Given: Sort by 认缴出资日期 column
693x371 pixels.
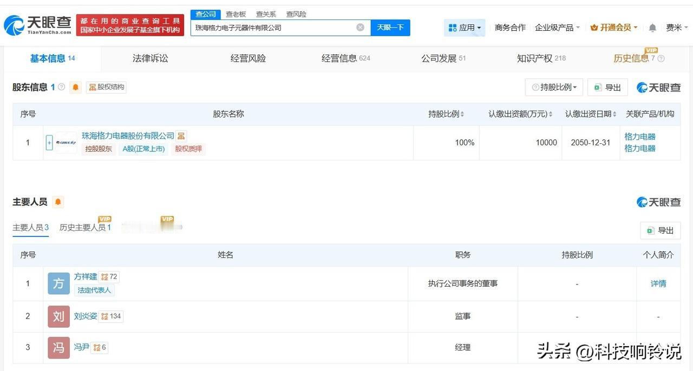Looking at the screenshot, I should coord(591,114).
